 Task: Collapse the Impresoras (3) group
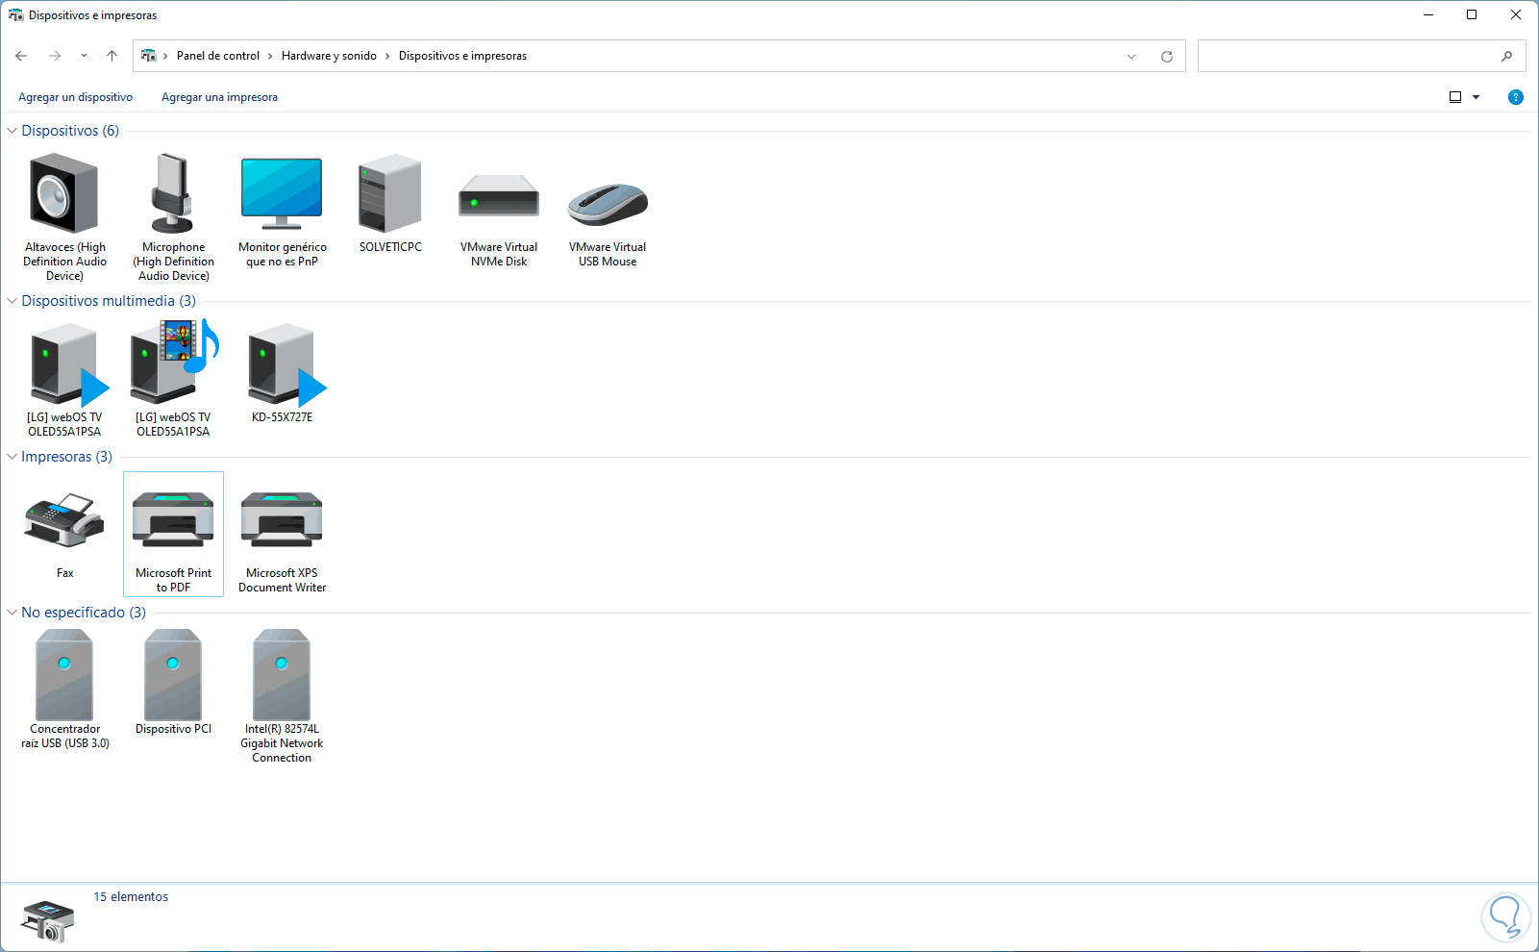point(12,457)
